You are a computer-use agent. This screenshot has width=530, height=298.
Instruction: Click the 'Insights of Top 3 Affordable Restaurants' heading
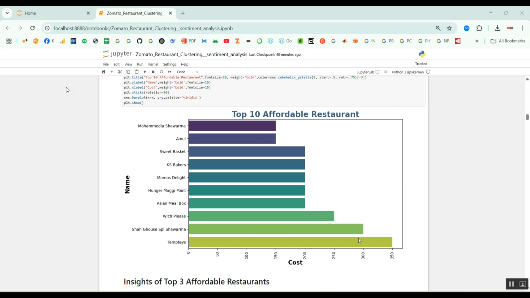tap(196, 282)
